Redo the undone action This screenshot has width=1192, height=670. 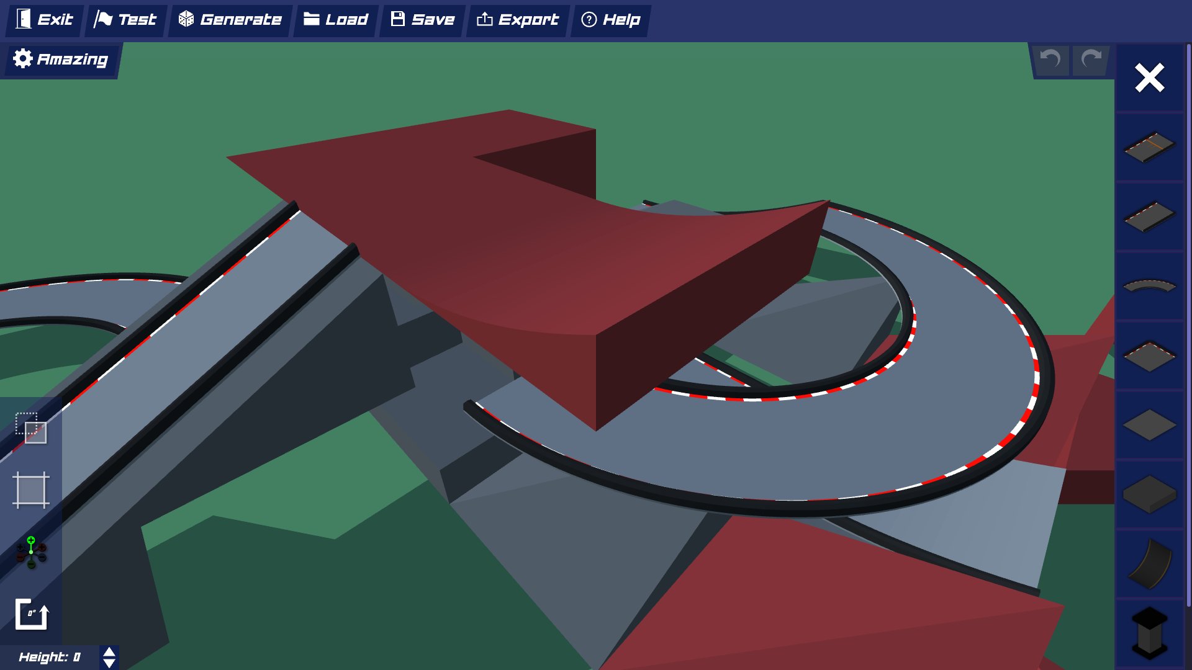point(1091,60)
